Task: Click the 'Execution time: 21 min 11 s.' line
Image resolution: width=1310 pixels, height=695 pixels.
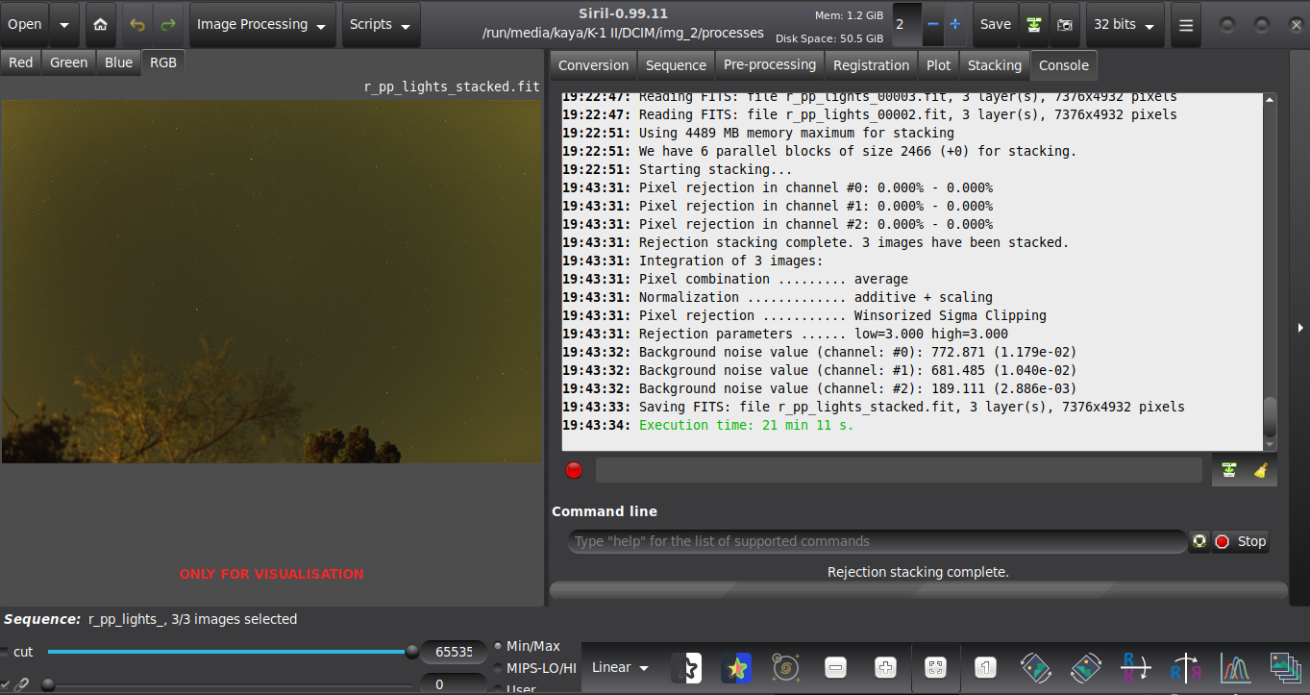Action: 746,425
